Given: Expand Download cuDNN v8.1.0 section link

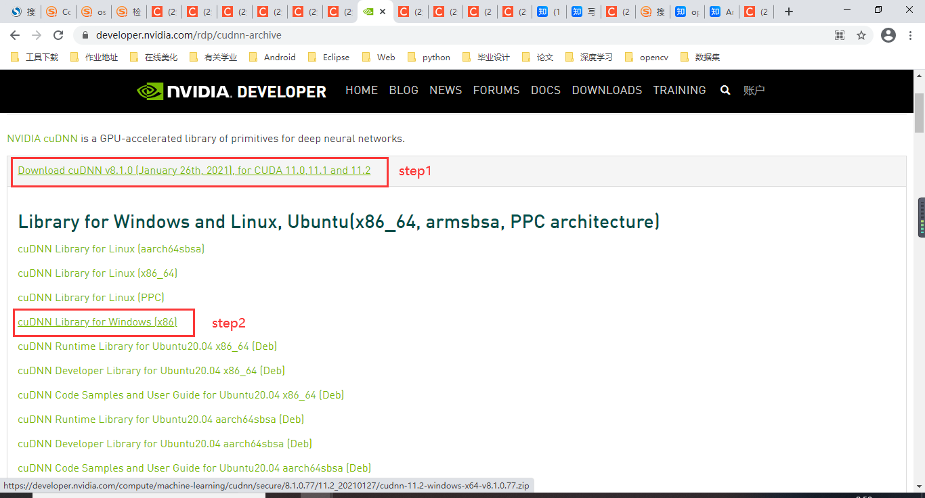Looking at the screenshot, I should click(194, 171).
